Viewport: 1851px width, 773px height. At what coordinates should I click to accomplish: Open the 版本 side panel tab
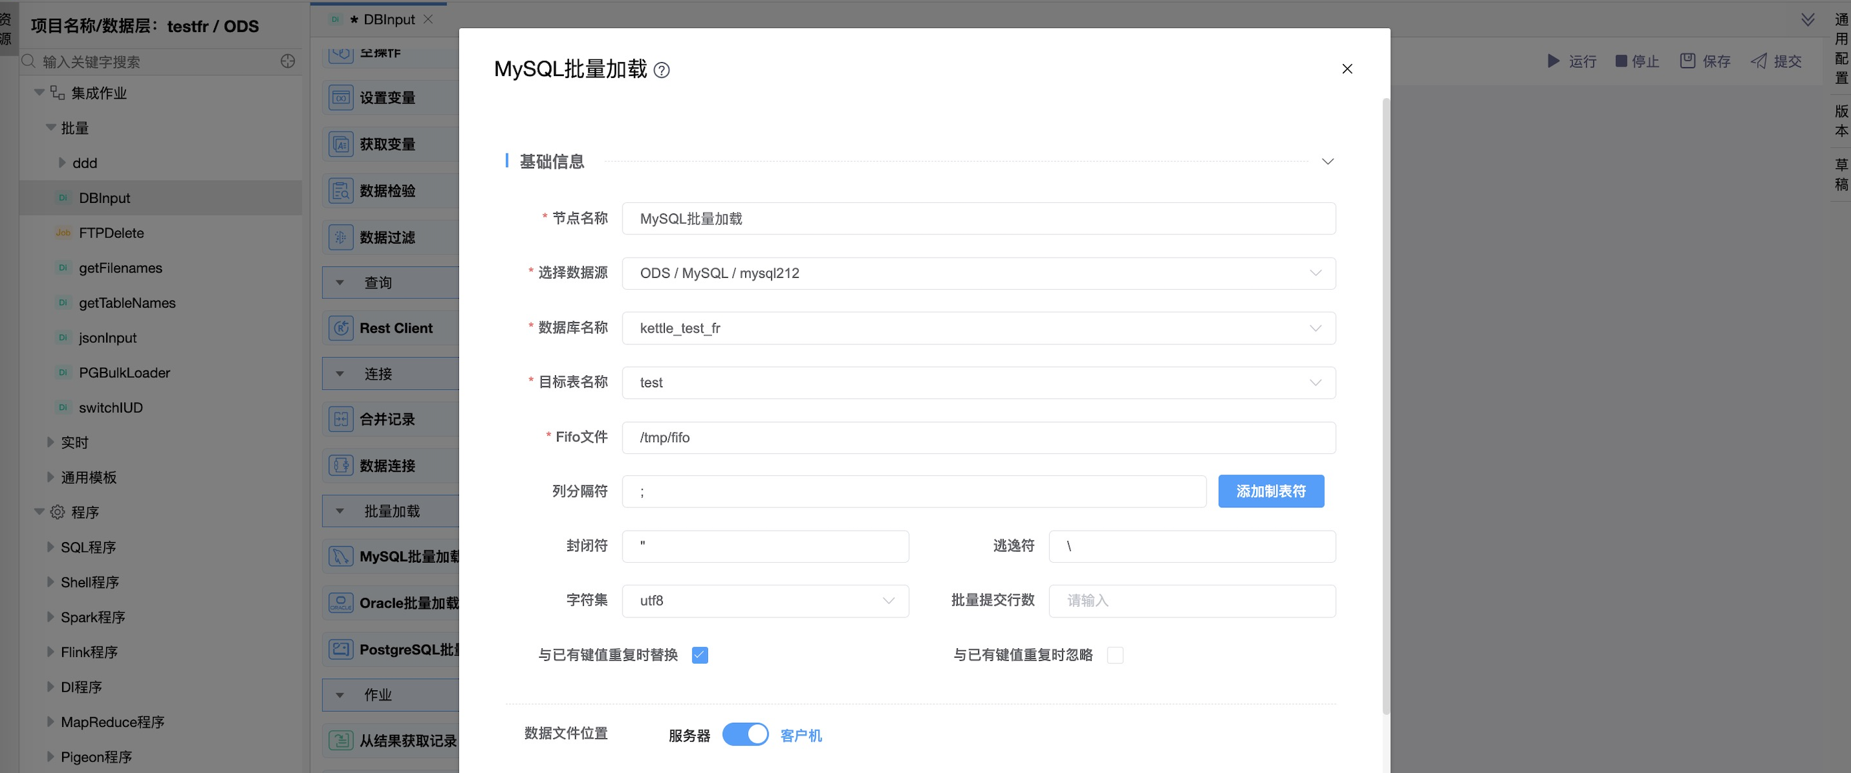click(1841, 121)
